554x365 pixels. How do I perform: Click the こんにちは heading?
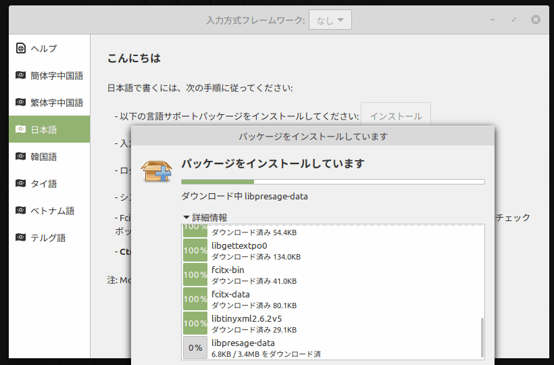point(134,58)
